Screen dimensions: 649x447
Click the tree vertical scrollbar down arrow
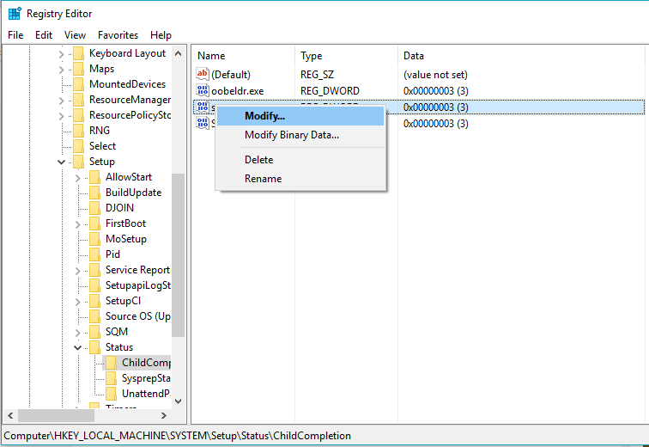179,401
